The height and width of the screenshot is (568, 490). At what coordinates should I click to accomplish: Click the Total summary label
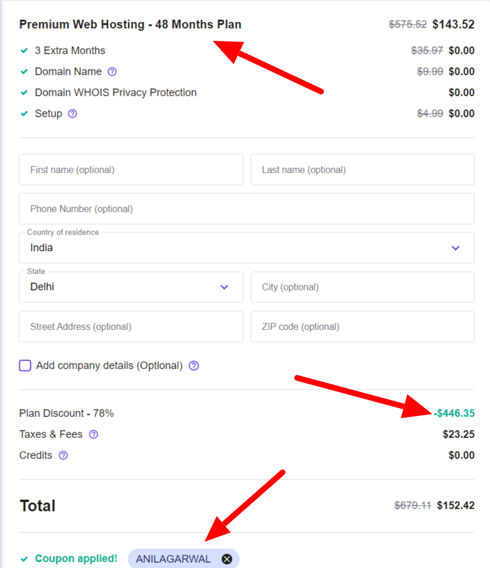(37, 506)
